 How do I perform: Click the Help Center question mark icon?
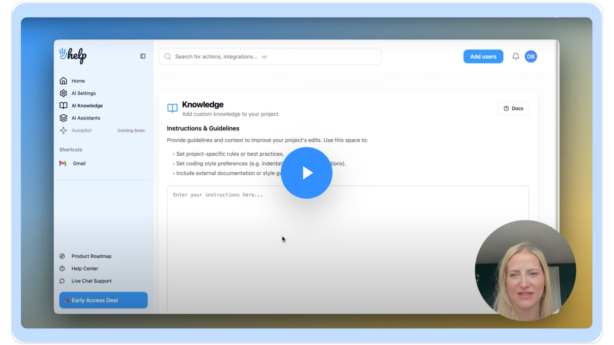pyautogui.click(x=62, y=269)
